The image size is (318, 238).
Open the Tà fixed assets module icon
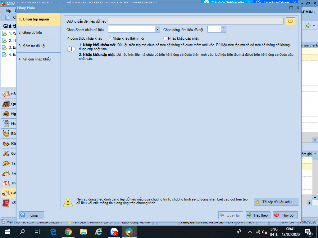click(6, 163)
